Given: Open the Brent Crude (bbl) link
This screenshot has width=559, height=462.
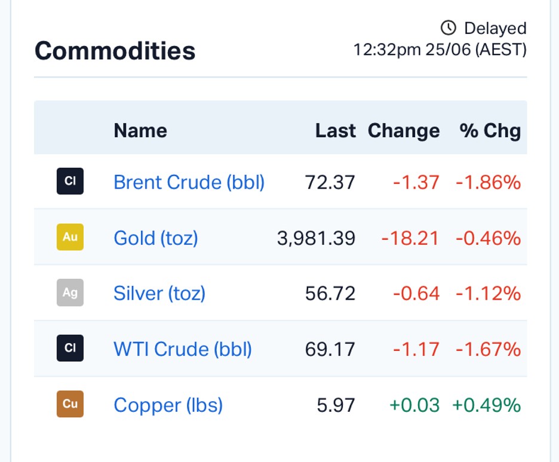Looking at the screenshot, I should (x=189, y=182).
